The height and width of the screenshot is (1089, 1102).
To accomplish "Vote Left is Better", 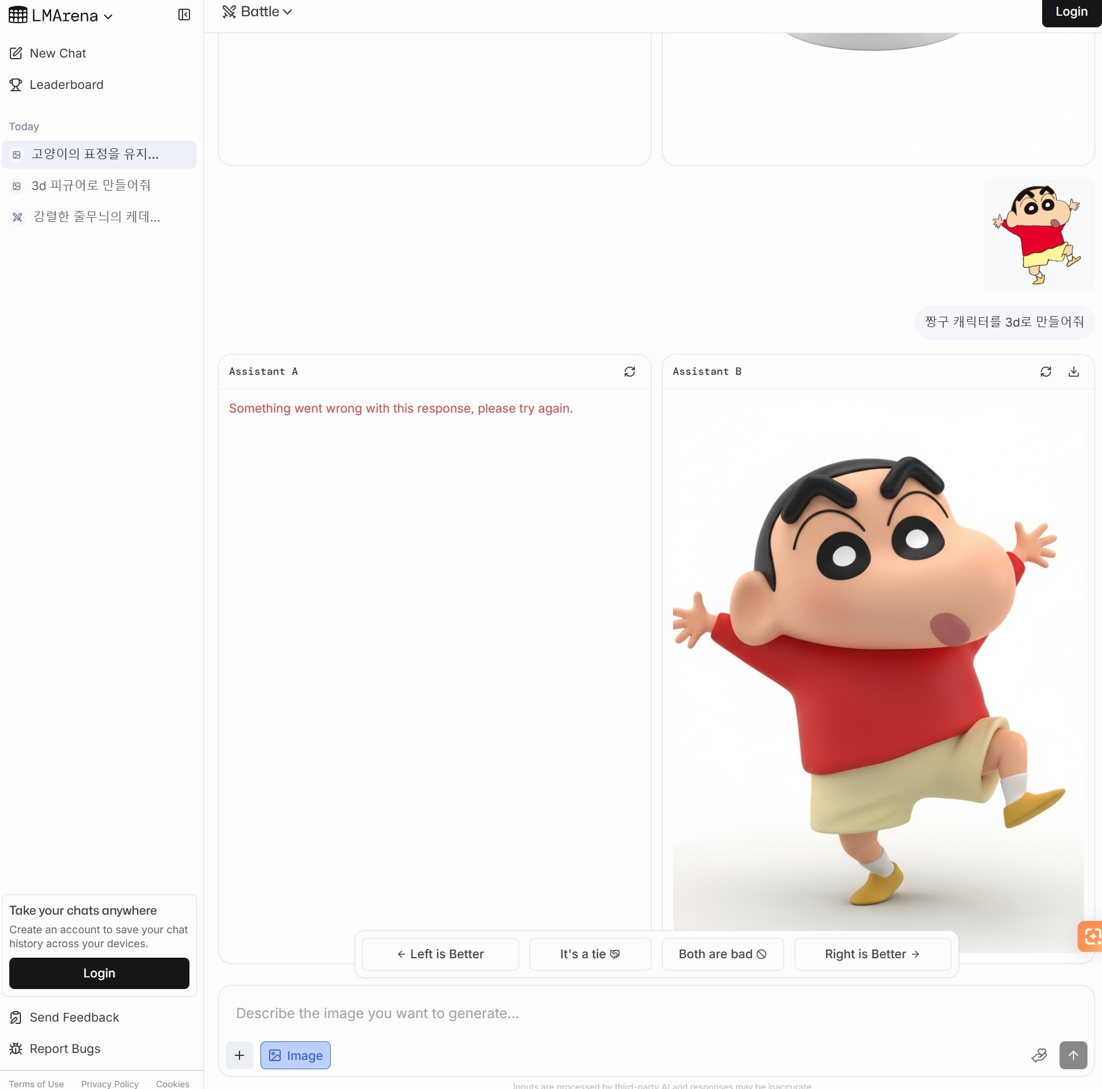I will tap(440, 954).
